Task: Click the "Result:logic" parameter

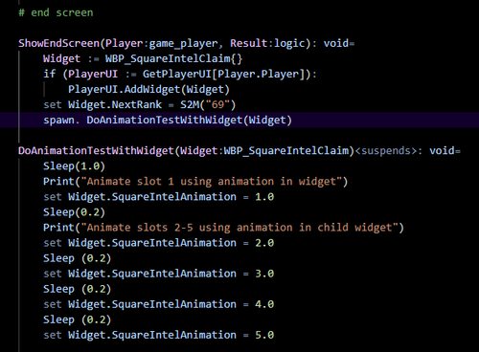Action: (267, 43)
